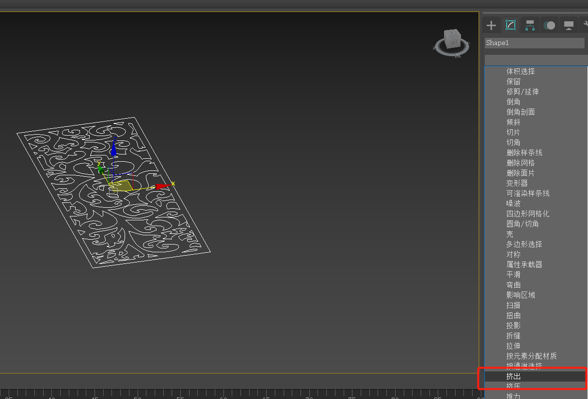Open the Motion panel tab

(549, 25)
